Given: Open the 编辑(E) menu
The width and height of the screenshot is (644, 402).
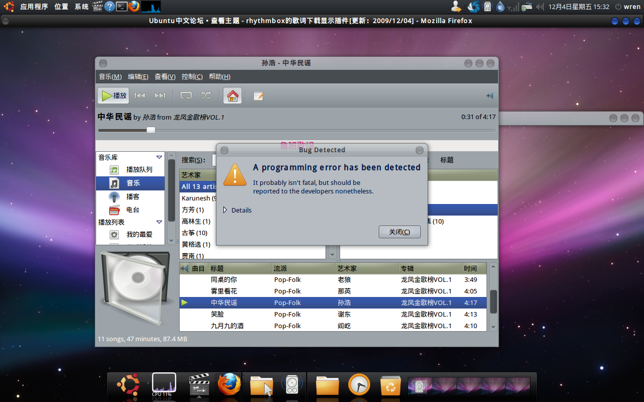Looking at the screenshot, I should click(138, 76).
